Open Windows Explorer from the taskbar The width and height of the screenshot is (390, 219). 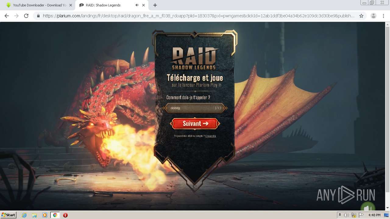[x=34, y=215]
